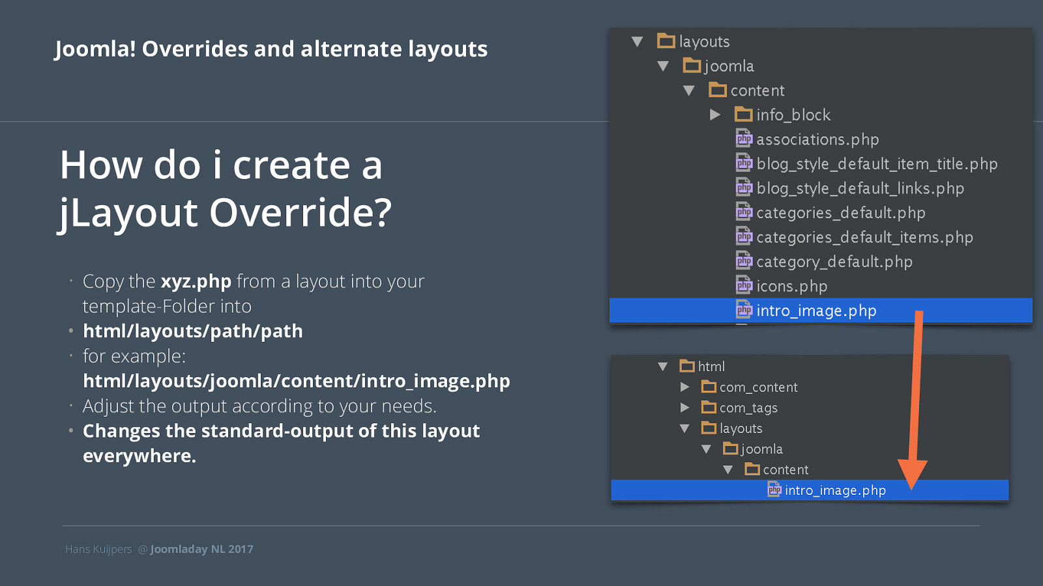Select categories_default.php file name

point(841,213)
